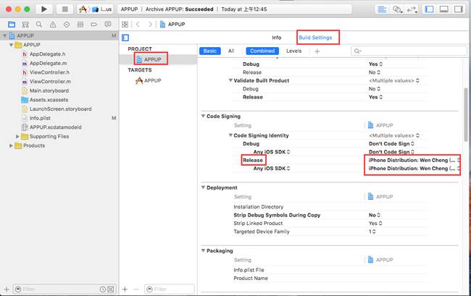Toggle the project and targets list sidebar
This screenshot has height=296, width=471.
tap(125, 38)
